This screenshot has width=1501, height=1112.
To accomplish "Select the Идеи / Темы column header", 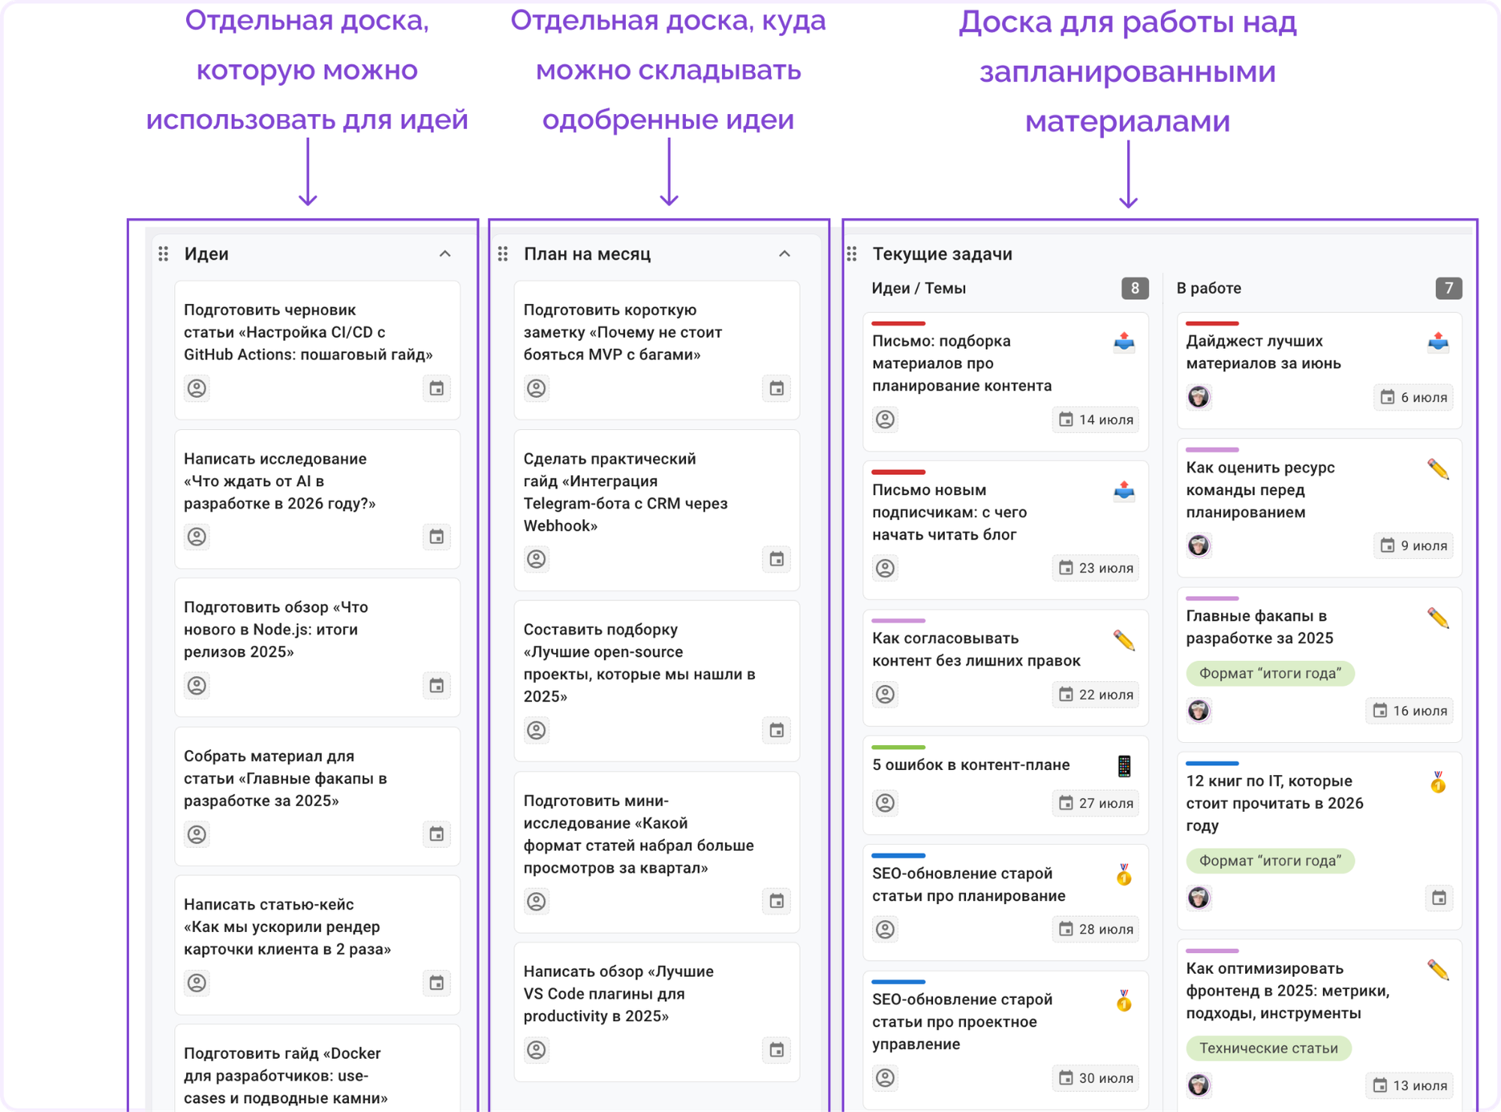I will click(919, 288).
